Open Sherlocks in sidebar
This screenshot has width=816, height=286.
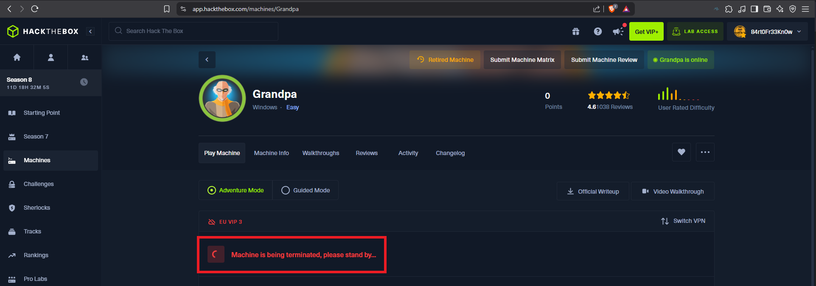[x=50, y=208]
